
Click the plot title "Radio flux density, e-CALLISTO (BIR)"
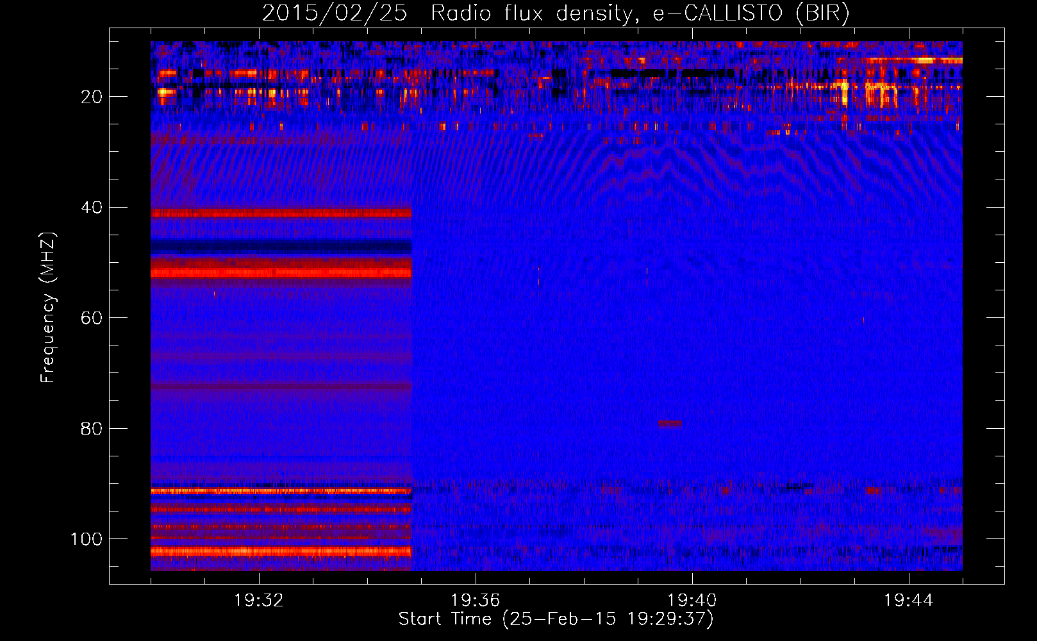coord(640,13)
